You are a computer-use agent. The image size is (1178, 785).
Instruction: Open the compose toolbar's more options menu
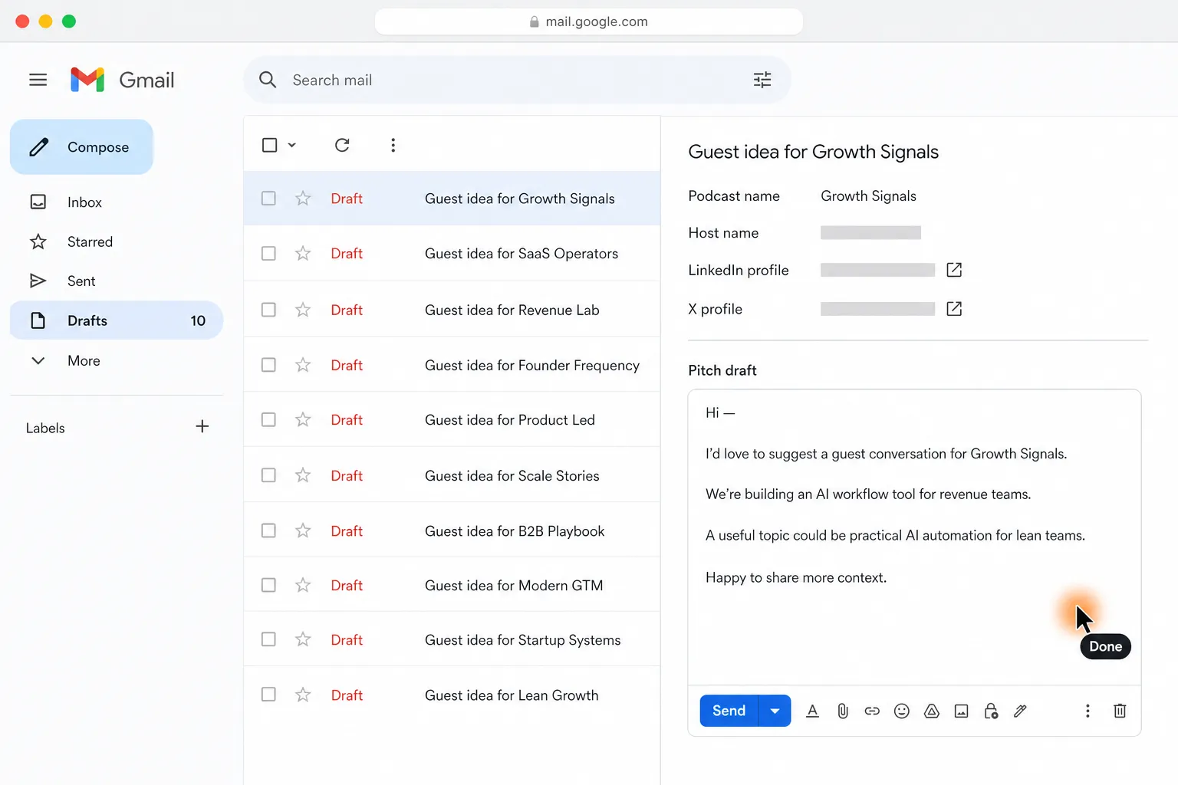pyautogui.click(x=1088, y=711)
